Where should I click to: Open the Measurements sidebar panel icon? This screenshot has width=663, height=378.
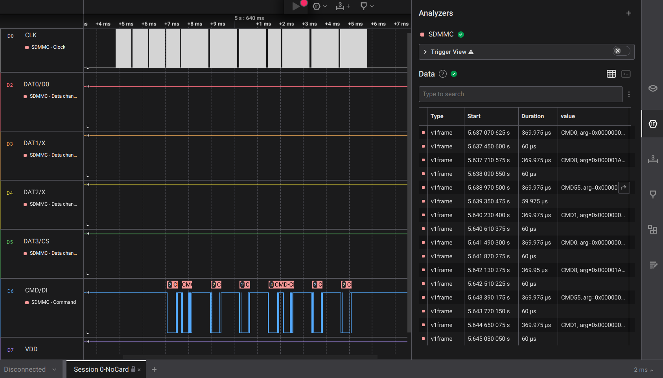tap(653, 159)
